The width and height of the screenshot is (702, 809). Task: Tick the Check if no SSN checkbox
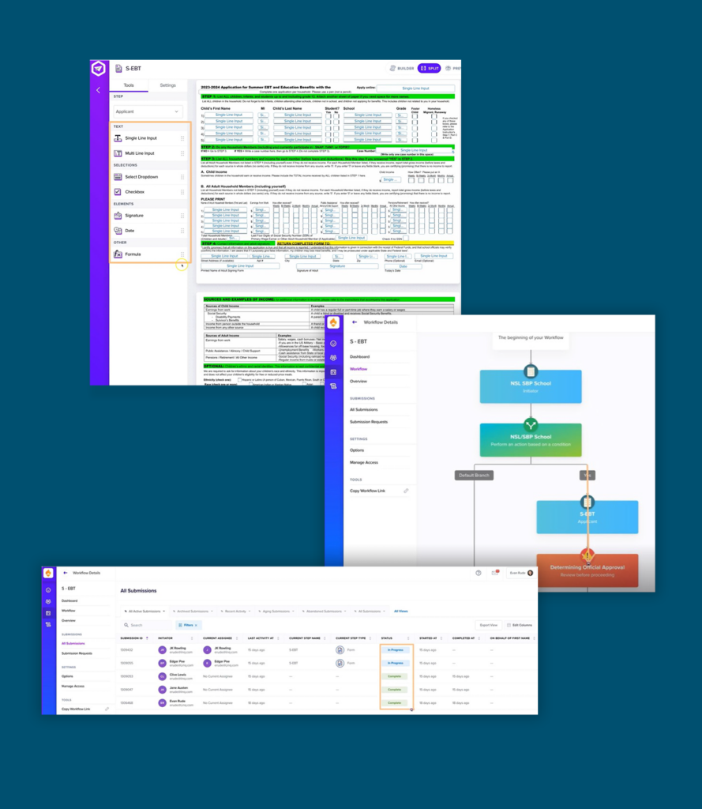click(405, 238)
